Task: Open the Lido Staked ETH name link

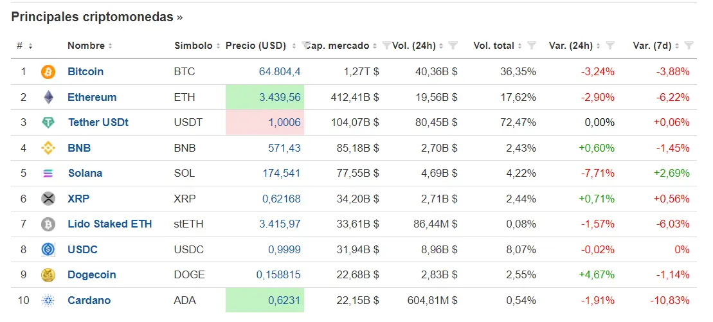Action: 109,224
